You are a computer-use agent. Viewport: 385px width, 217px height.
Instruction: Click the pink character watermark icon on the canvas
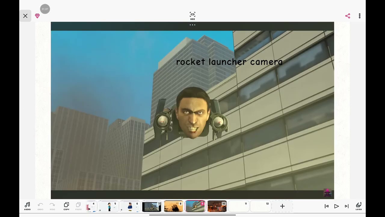click(327, 193)
